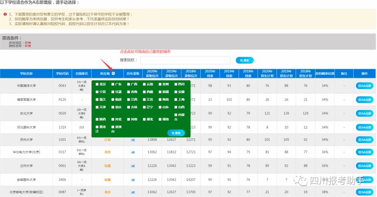Check the 山东 region checkbox

pos(160,107)
